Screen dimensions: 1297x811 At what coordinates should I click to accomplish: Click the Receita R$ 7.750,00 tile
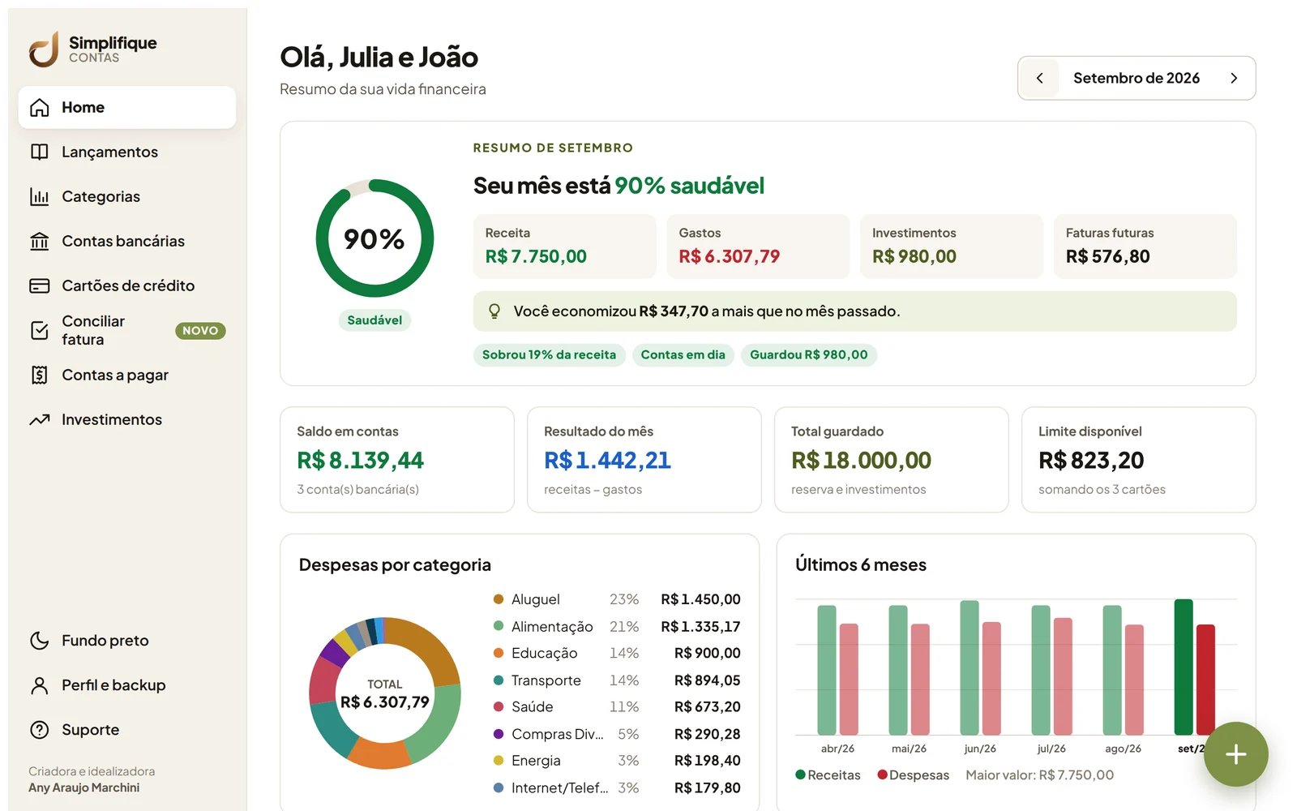click(x=565, y=247)
